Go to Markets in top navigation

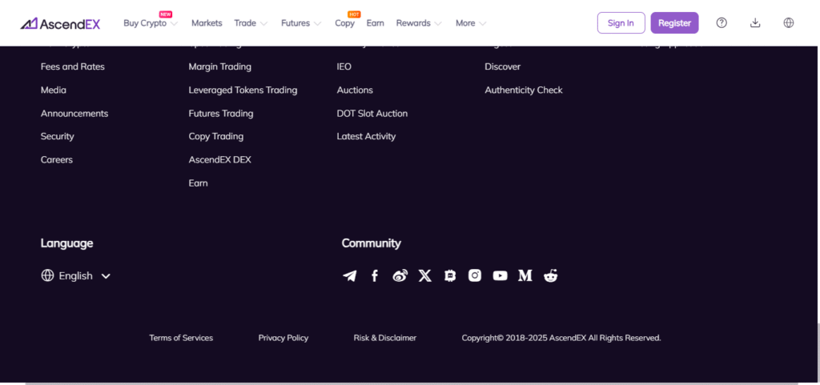click(207, 23)
